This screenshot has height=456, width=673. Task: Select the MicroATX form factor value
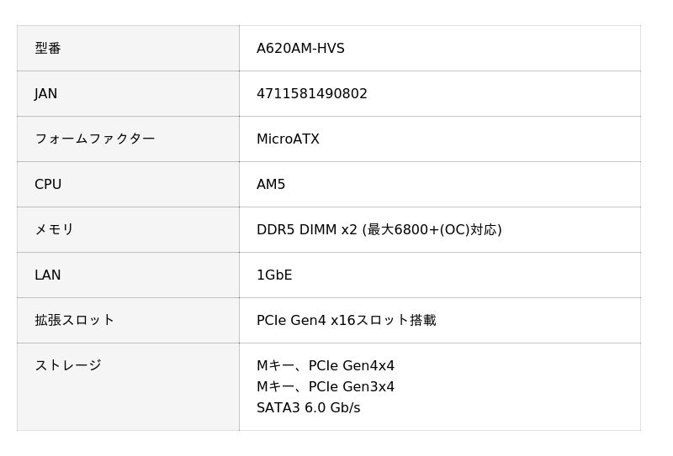pos(288,139)
